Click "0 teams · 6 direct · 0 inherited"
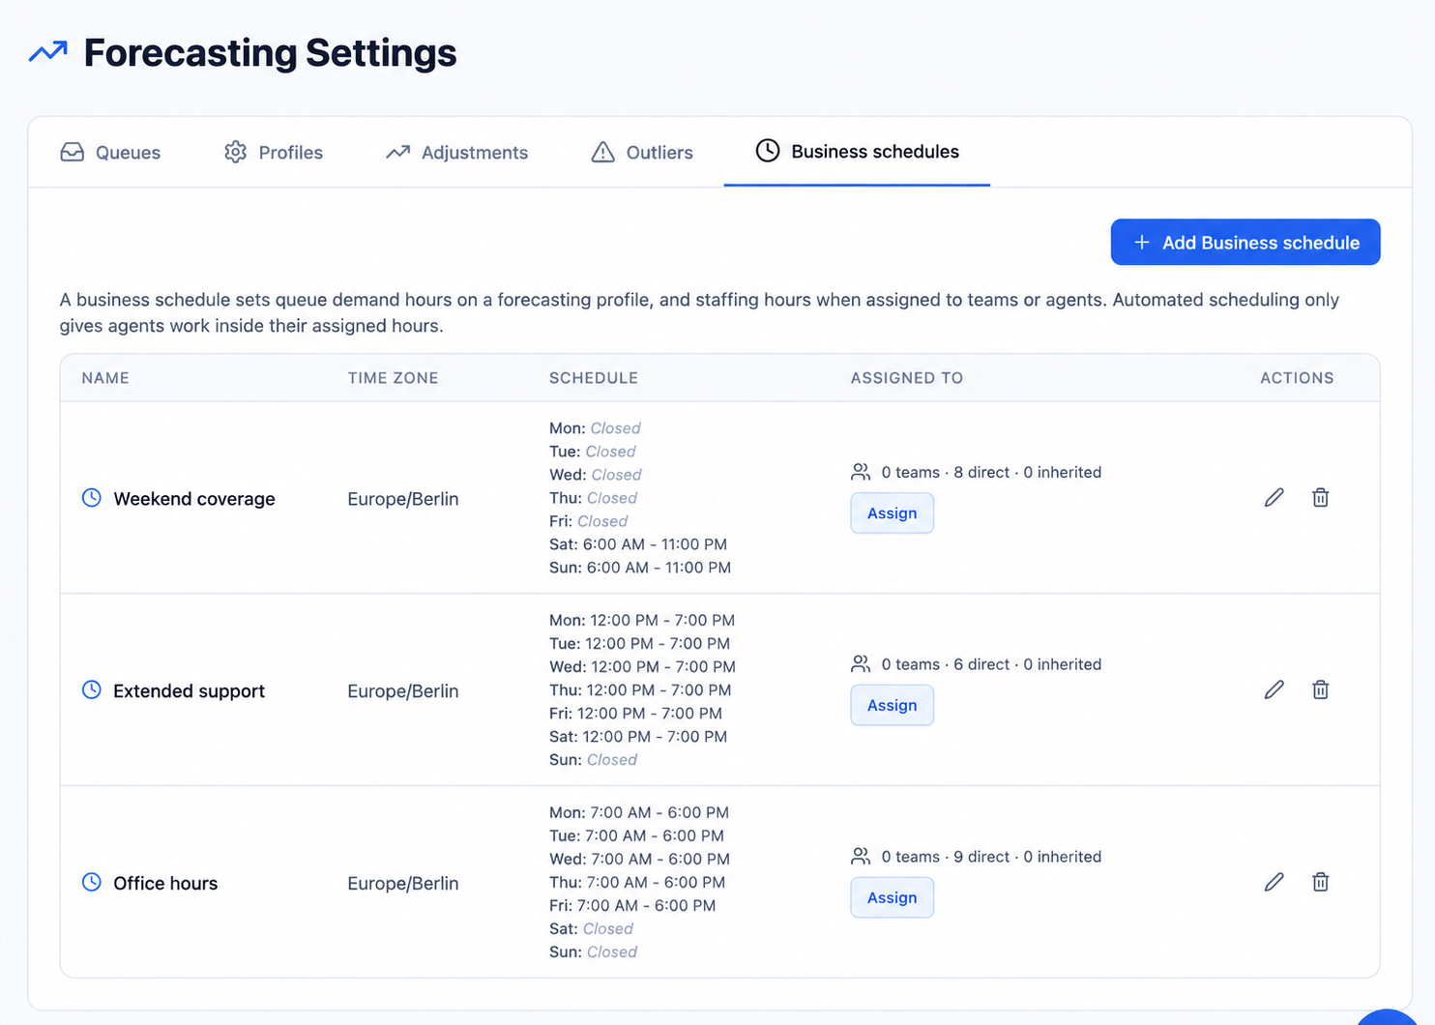The image size is (1435, 1025). [x=991, y=664]
